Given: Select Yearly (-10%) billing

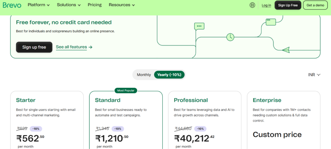Looking at the screenshot, I should tap(169, 75).
